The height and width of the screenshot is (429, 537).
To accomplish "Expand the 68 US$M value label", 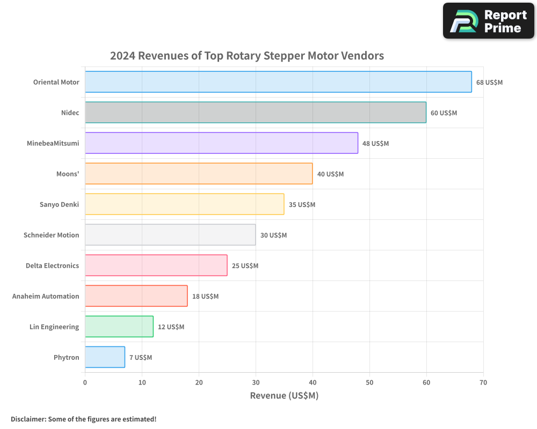I will click(489, 83).
